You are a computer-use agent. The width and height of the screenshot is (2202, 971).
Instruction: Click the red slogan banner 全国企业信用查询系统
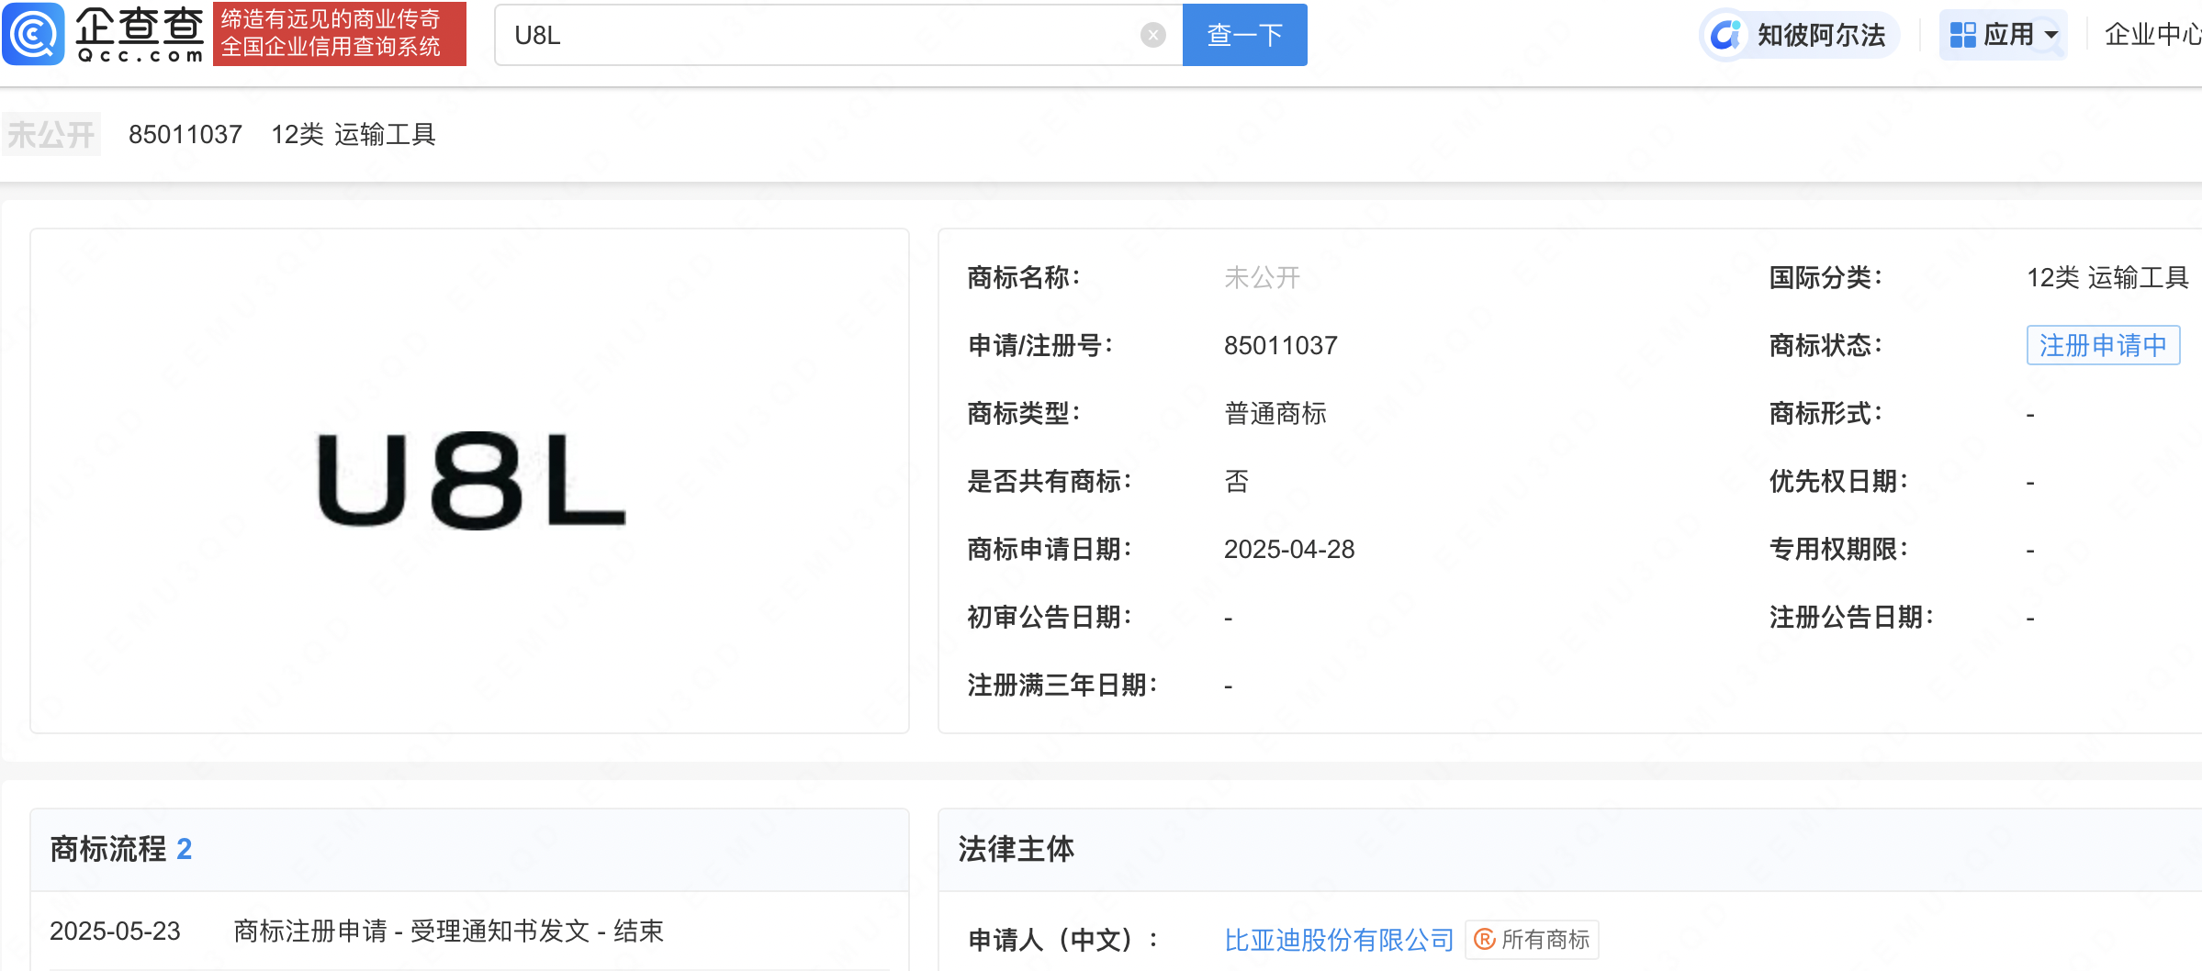click(340, 34)
